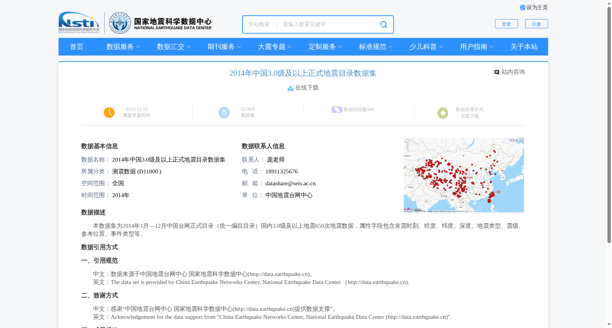Image resolution: width=612 pixels, height=328 pixels.
Task: Click the dataset title heading
Action: [303, 73]
